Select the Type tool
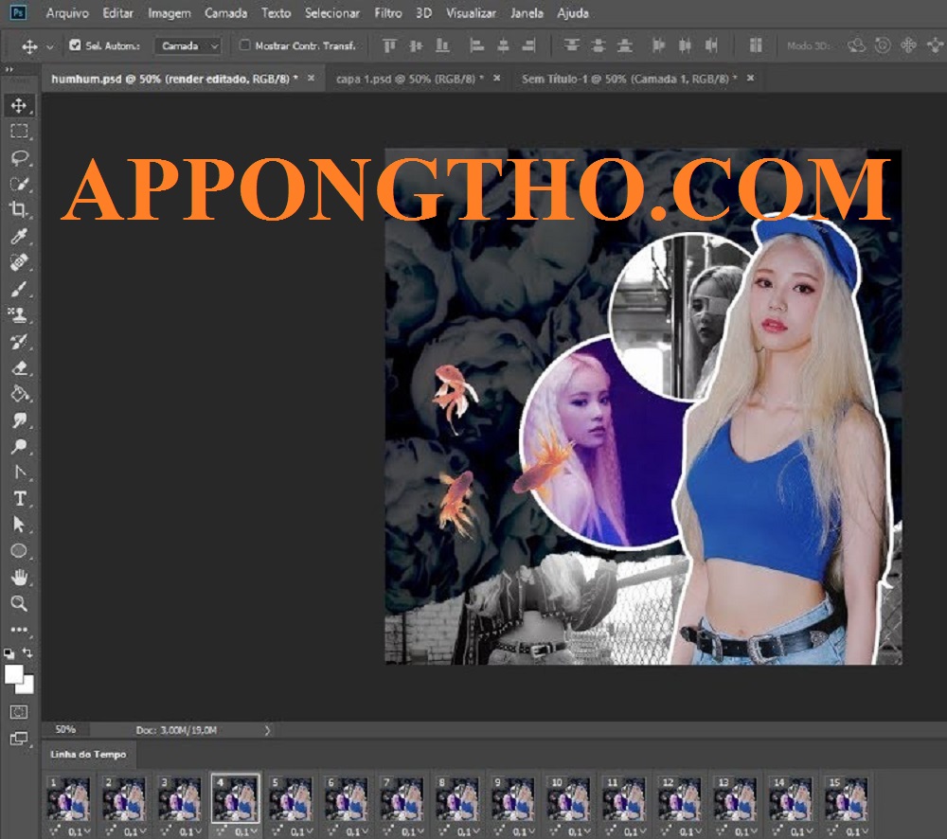Image resolution: width=947 pixels, height=839 pixels. click(x=19, y=498)
